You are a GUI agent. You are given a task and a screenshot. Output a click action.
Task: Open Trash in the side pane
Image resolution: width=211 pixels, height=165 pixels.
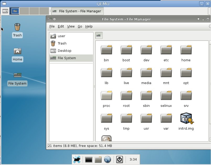pos(71,43)
